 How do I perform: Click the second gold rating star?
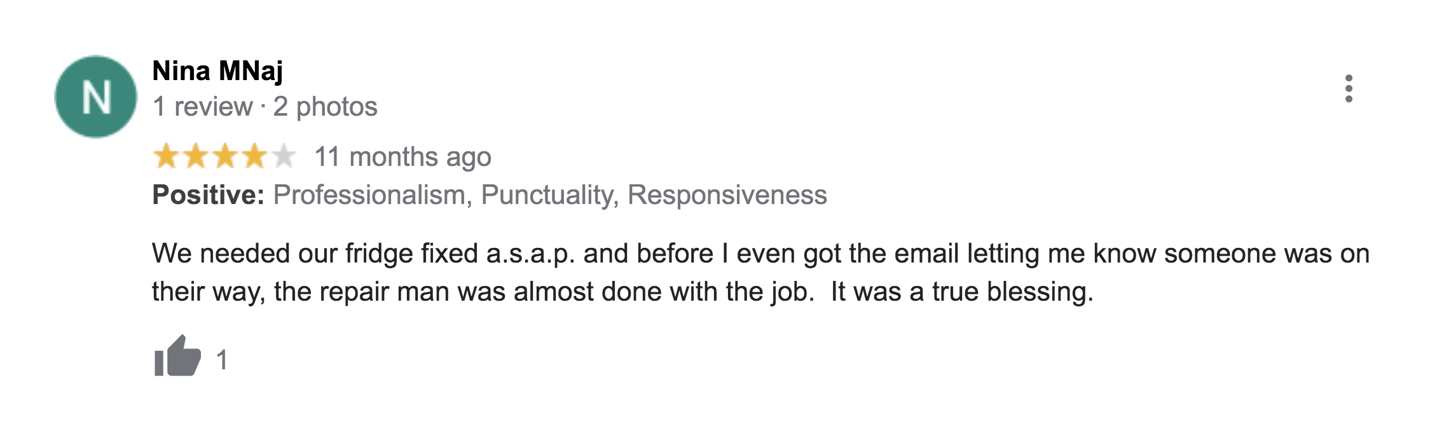(195, 156)
